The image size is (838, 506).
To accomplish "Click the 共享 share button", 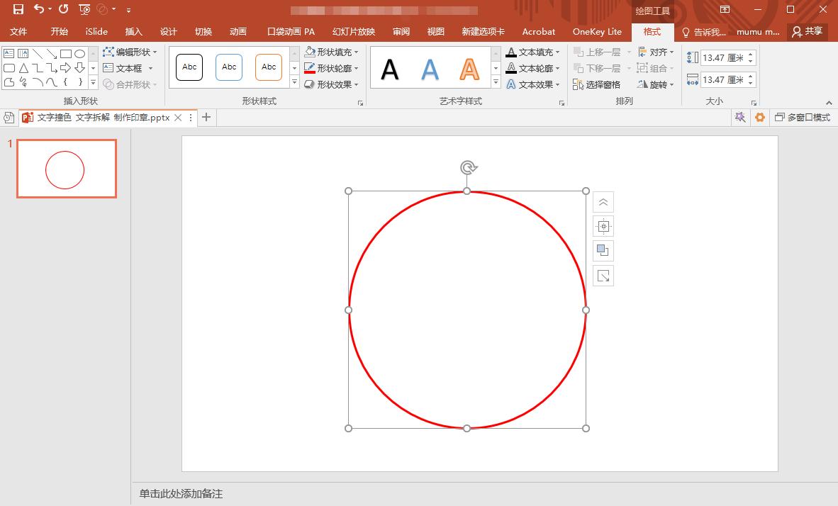I will 808,32.
